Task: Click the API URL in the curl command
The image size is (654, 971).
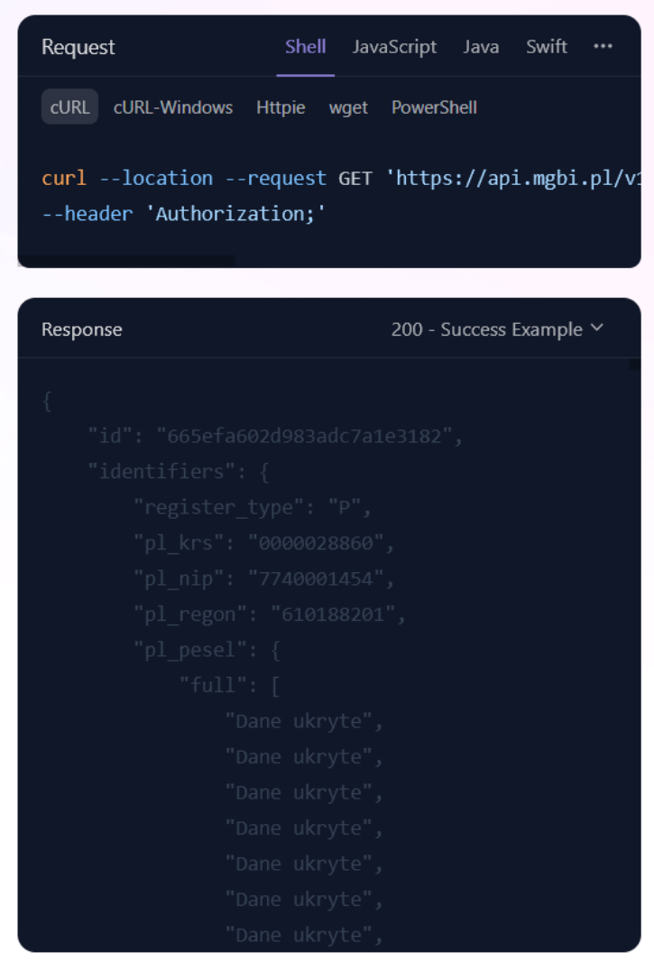Action: click(513, 179)
